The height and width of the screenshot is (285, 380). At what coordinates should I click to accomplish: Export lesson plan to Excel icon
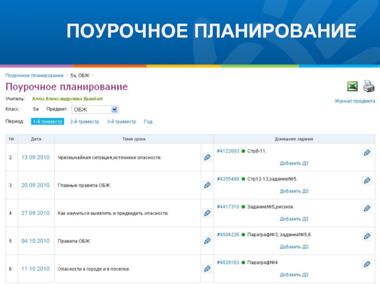(352, 86)
